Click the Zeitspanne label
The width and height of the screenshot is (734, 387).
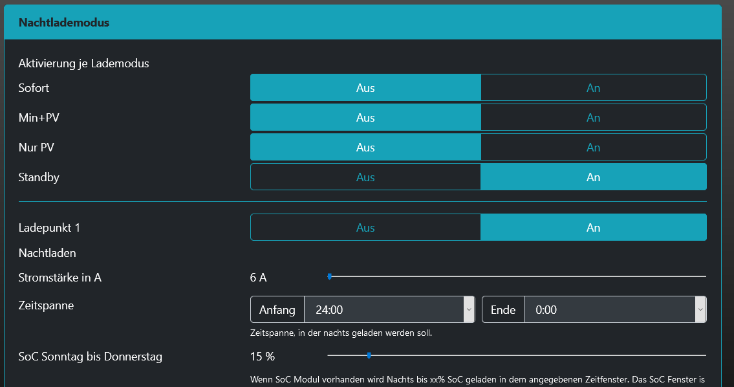point(46,305)
